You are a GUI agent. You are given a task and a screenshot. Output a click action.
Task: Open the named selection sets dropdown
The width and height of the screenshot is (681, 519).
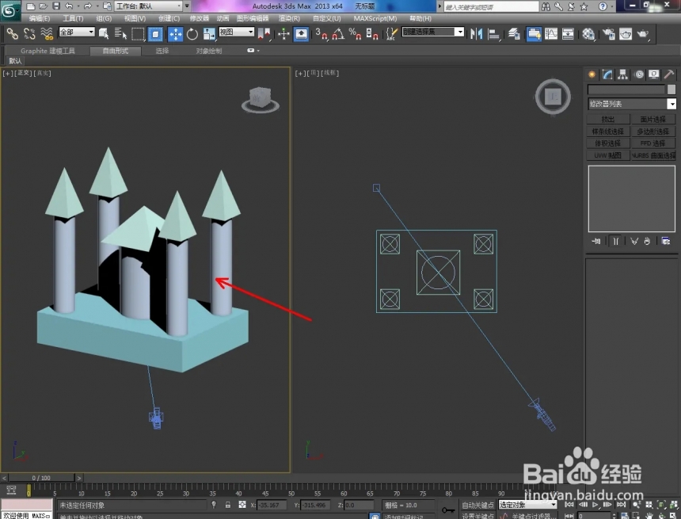[433, 32]
